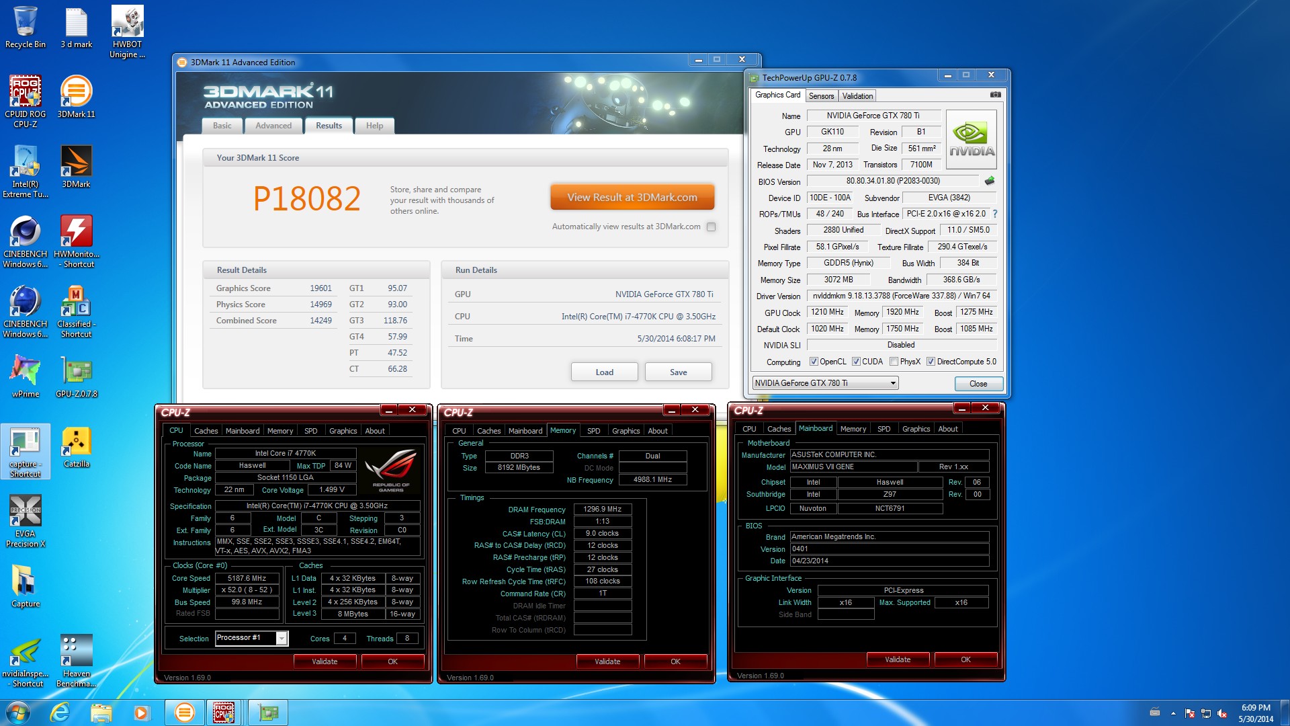Open Intel Extreme Tuning desktop shortcut

pos(26,171)
